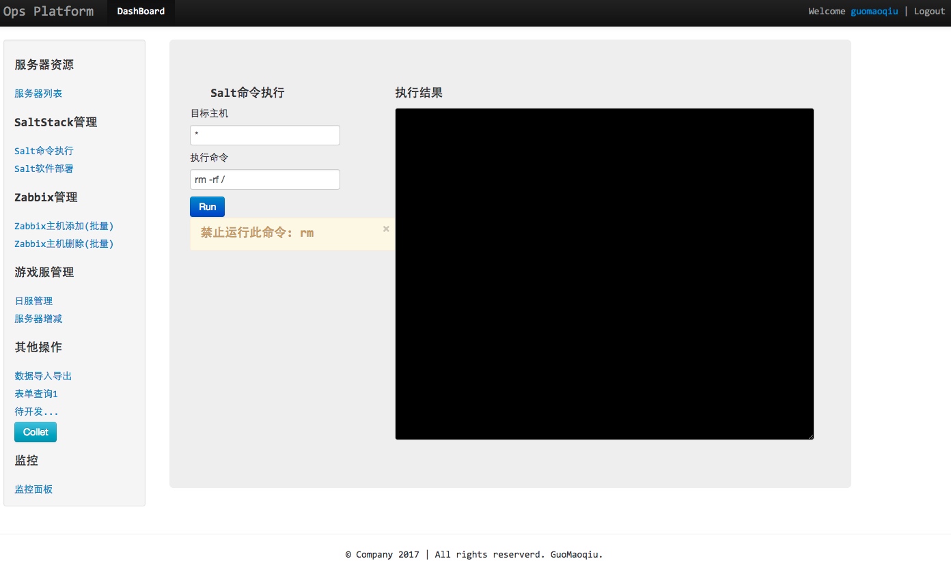Grab the resize handle of the results textarea

pos(810,436)
